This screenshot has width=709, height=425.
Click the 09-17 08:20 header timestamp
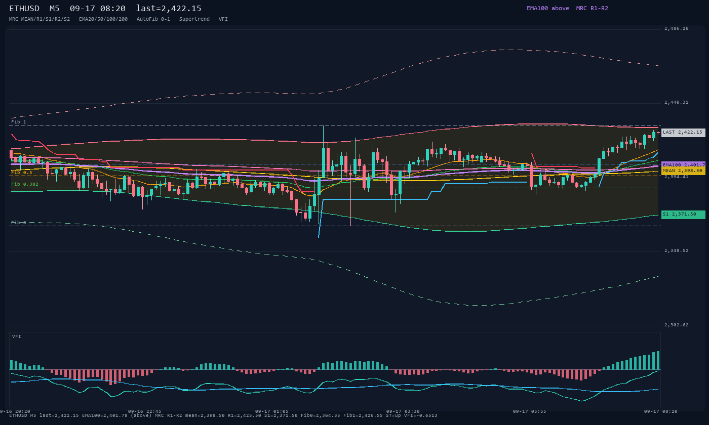(x=98, y=8)
